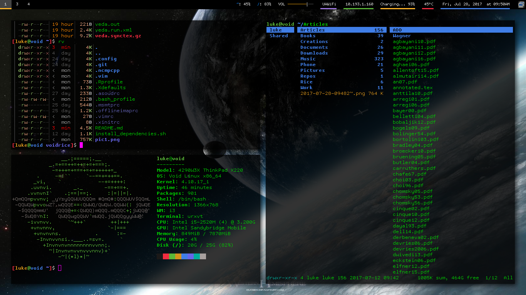Switch to workspace 4
This screenshot has height=295, width=526.
(x=28, y=4)
